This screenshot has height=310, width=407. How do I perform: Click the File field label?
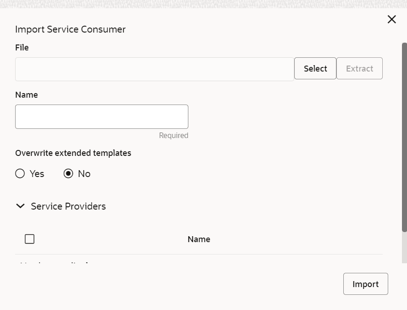(22, 48)
